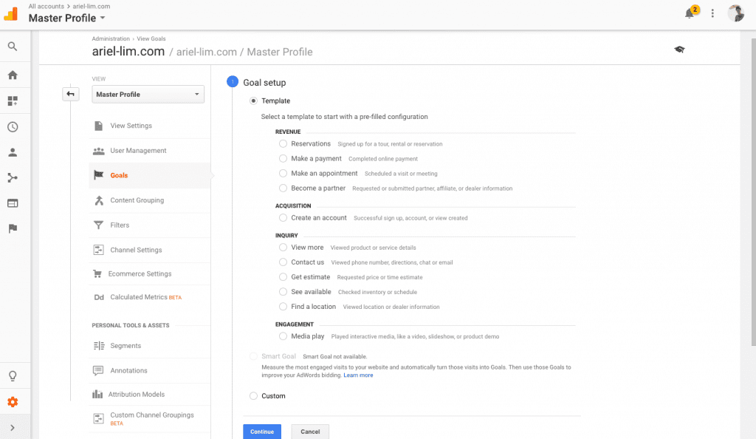Viewport: 756px width, 439px height.
Task: Open Real-Time clock icon in sidebar
Action: 13,127
